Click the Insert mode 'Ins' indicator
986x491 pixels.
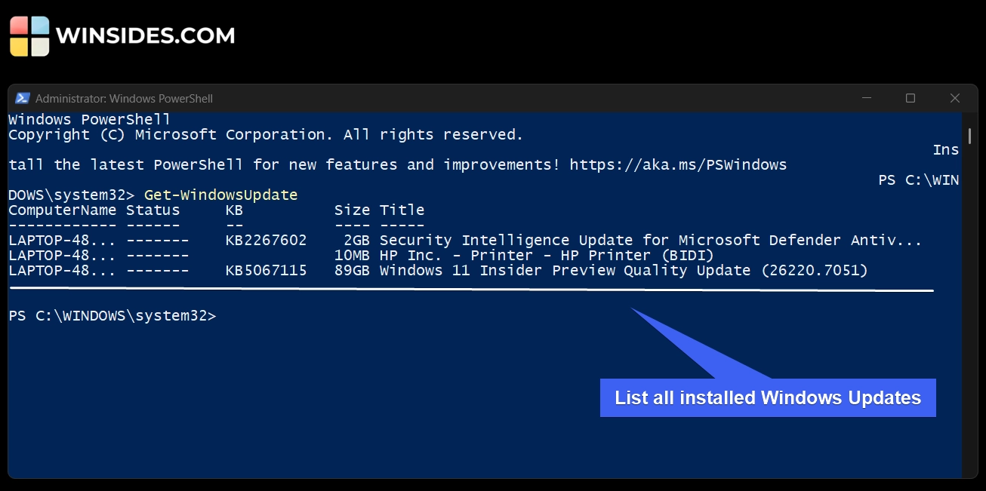click(946, 149)
